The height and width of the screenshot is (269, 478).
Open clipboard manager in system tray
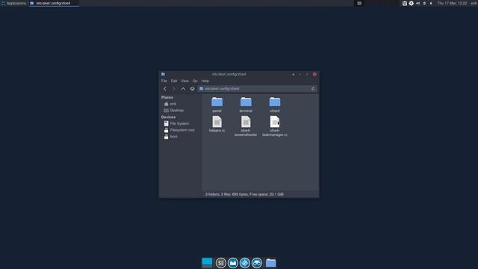[x=405, y=3]
